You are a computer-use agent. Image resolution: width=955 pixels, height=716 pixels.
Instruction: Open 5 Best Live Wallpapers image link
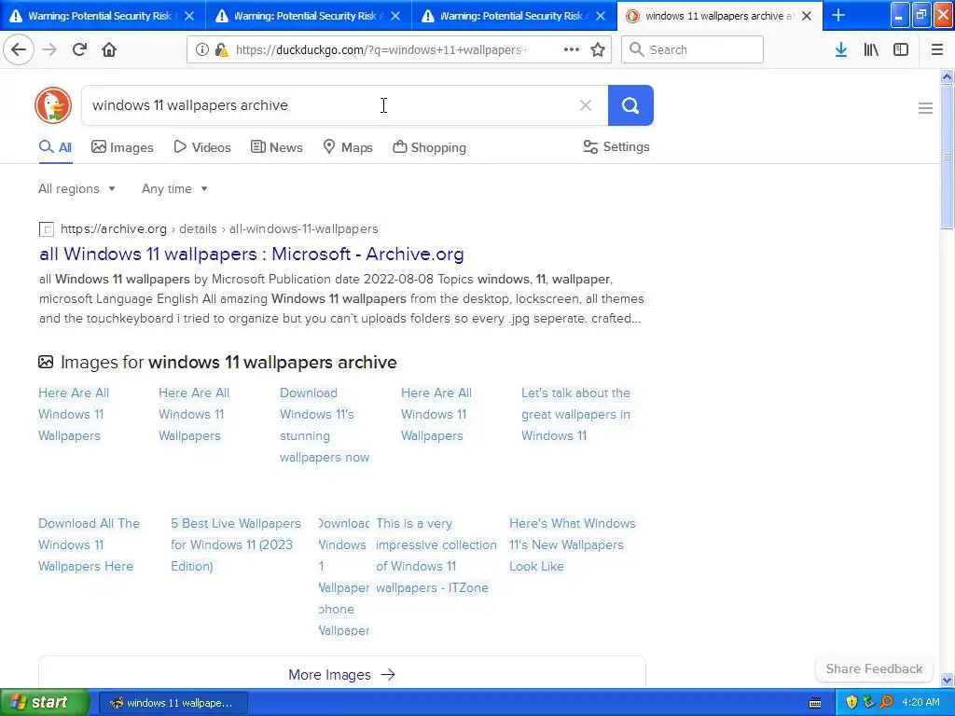pyautogui.click(x=236, y=544)
